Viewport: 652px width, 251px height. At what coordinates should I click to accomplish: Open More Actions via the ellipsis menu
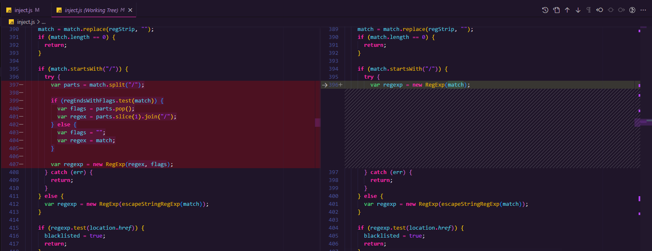[643, 10]
